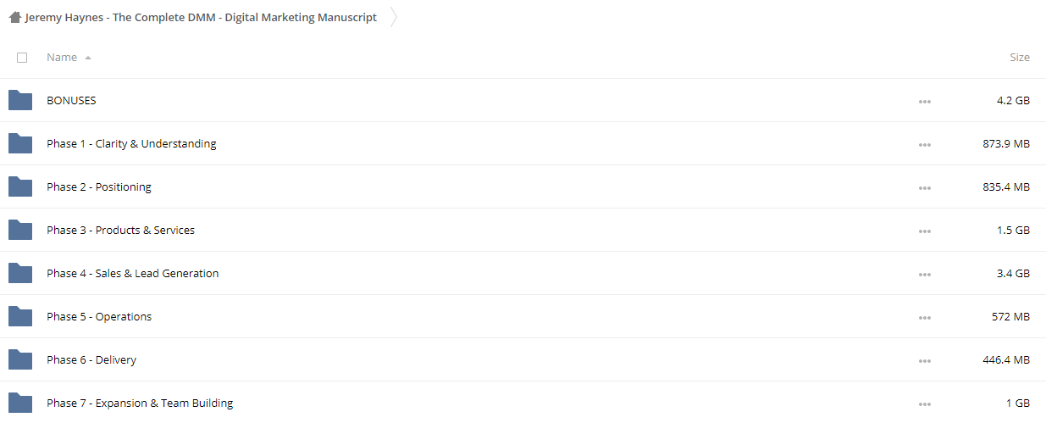The width and height of the screenshot is (1046, 423).
Task: Open the Phase 6 - Delivery folder icon
Action: (20, 359)
